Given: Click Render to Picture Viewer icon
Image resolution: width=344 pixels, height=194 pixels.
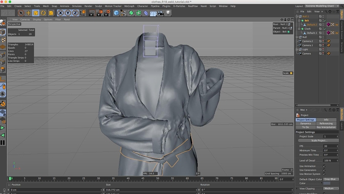Looking at the screenshot, I should [99, 13].
